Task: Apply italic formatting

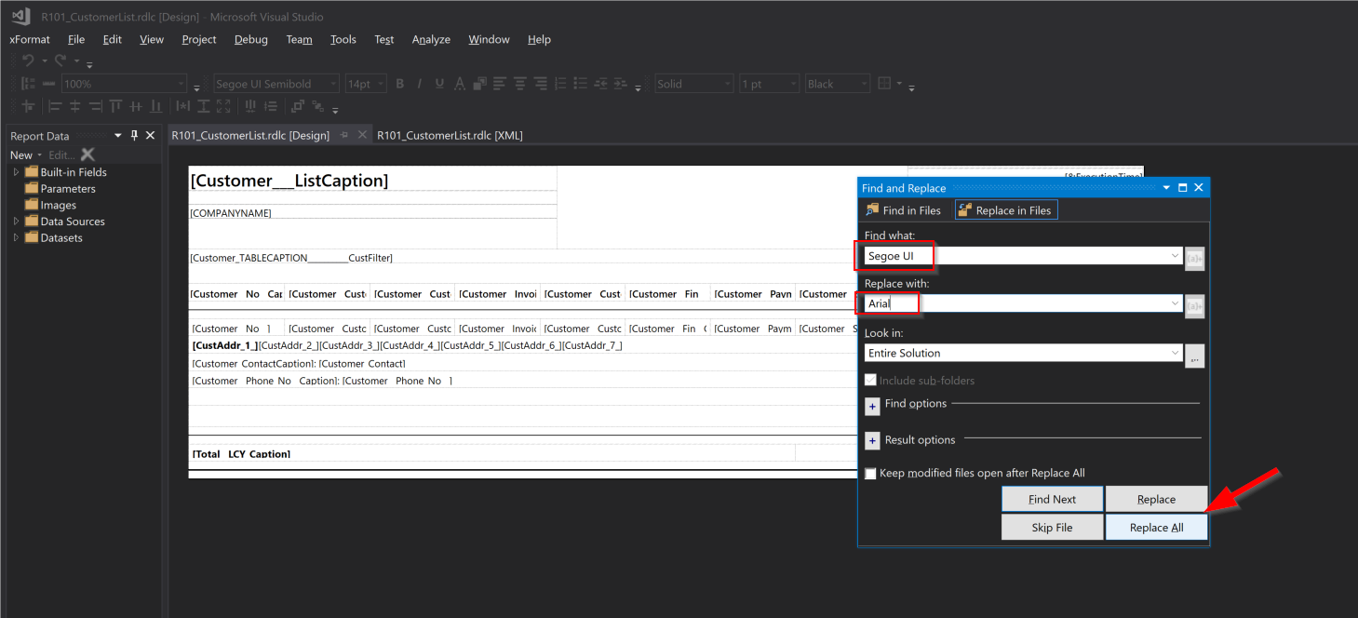Action: tap(420, 83)
